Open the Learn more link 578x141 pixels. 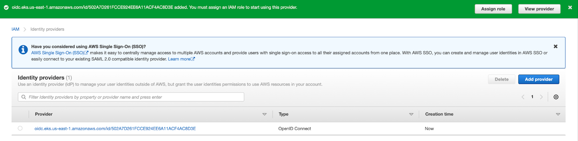coord(181,59)
